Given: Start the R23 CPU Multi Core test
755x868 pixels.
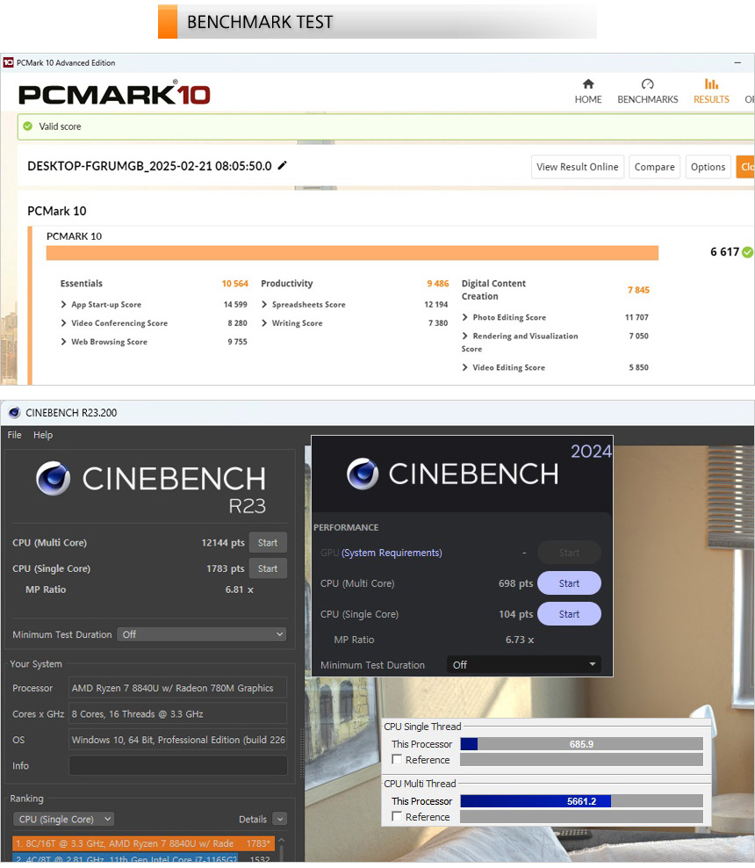Looking at the screenshot, I should tap(268, 543).
